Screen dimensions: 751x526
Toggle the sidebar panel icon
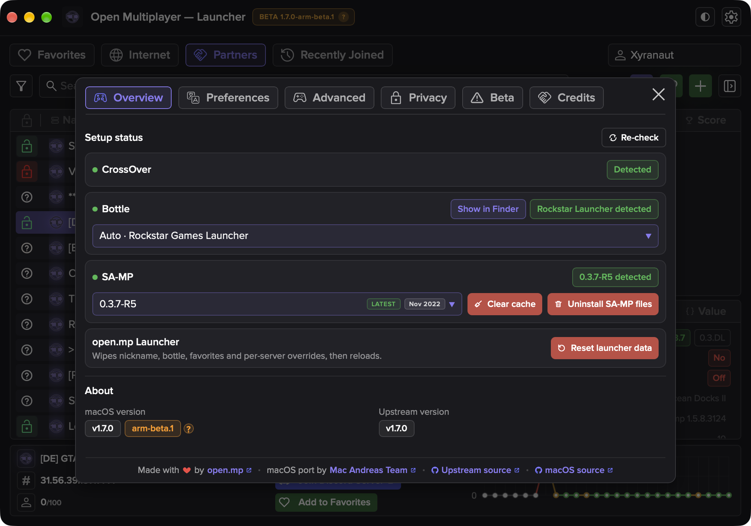click(x=730, y=86)
